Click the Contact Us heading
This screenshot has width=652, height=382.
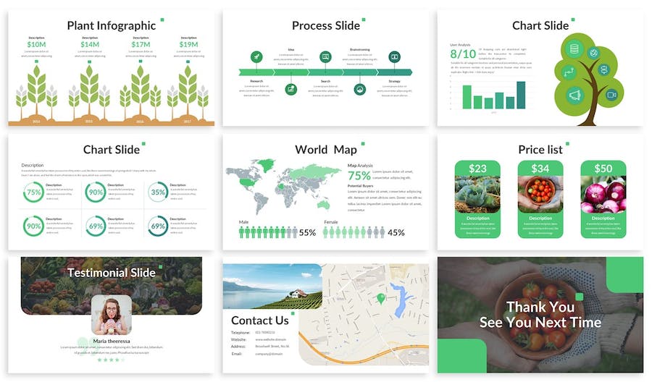(260, 321)
